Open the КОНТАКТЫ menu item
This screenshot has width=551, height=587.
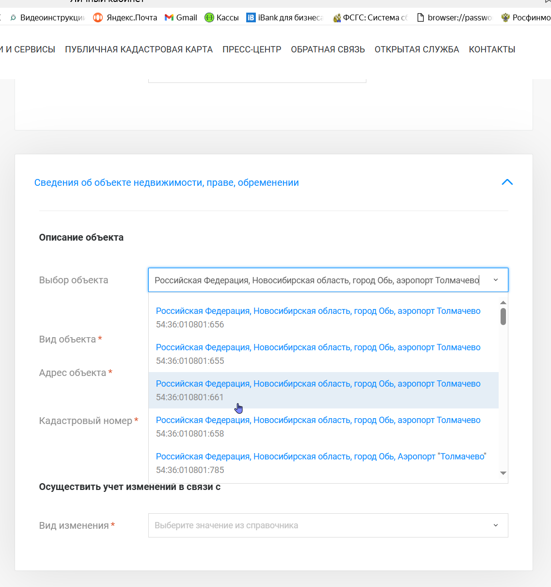tap(492, 49)
